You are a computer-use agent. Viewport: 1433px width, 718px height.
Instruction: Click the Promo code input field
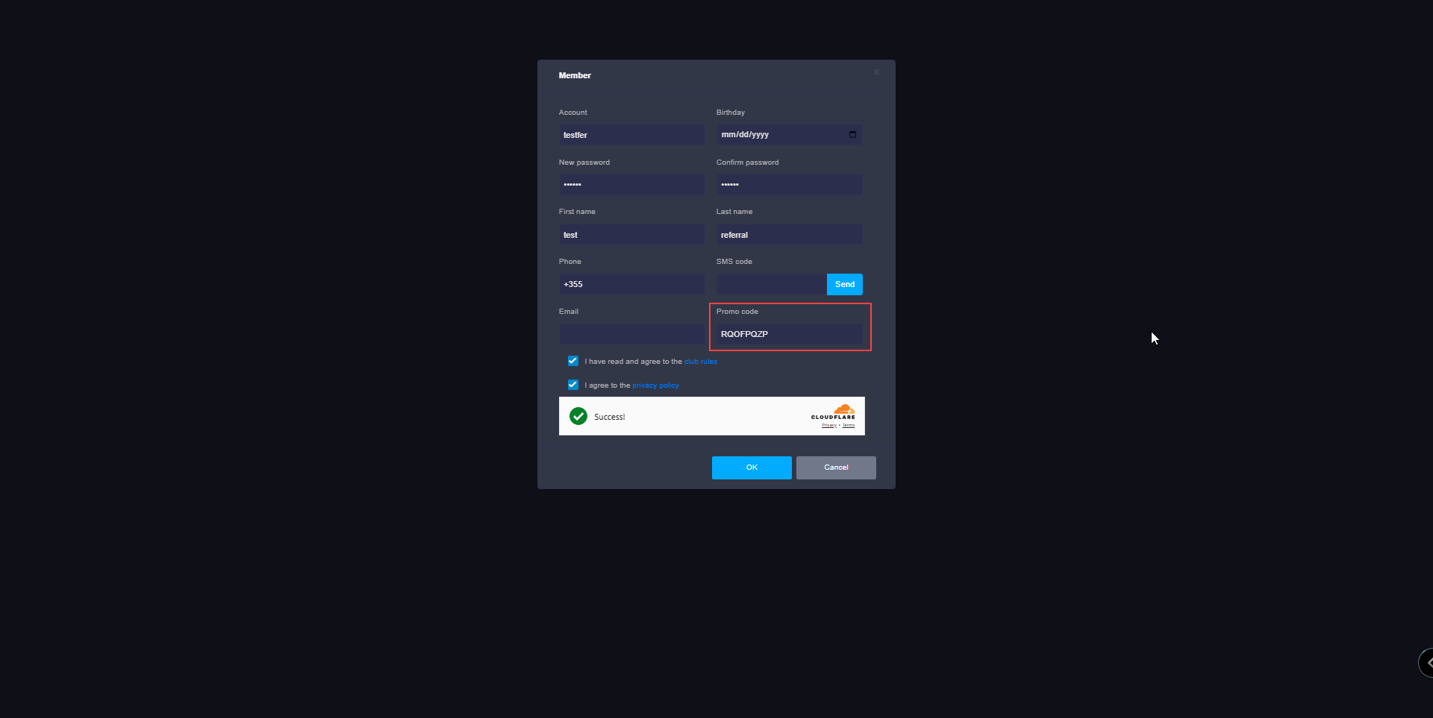(x=789, y=334)
